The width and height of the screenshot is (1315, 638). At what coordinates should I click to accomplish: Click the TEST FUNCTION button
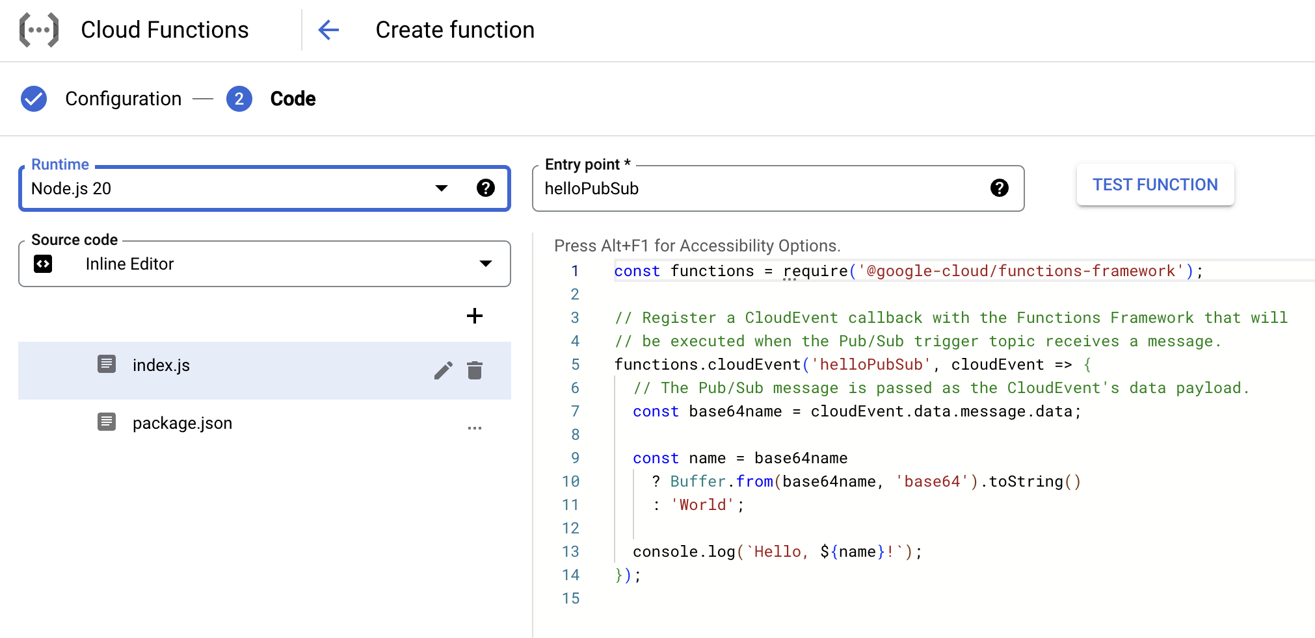pyautogui.click(x=1154, y=185)
